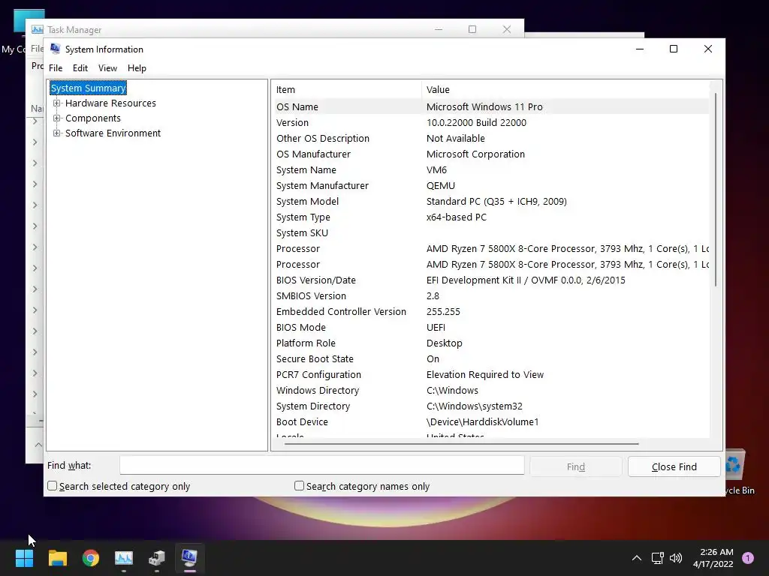Select the Embedded Controller Version row
Viewport: 769px width, 576px height.
click(x=491, y=311)
